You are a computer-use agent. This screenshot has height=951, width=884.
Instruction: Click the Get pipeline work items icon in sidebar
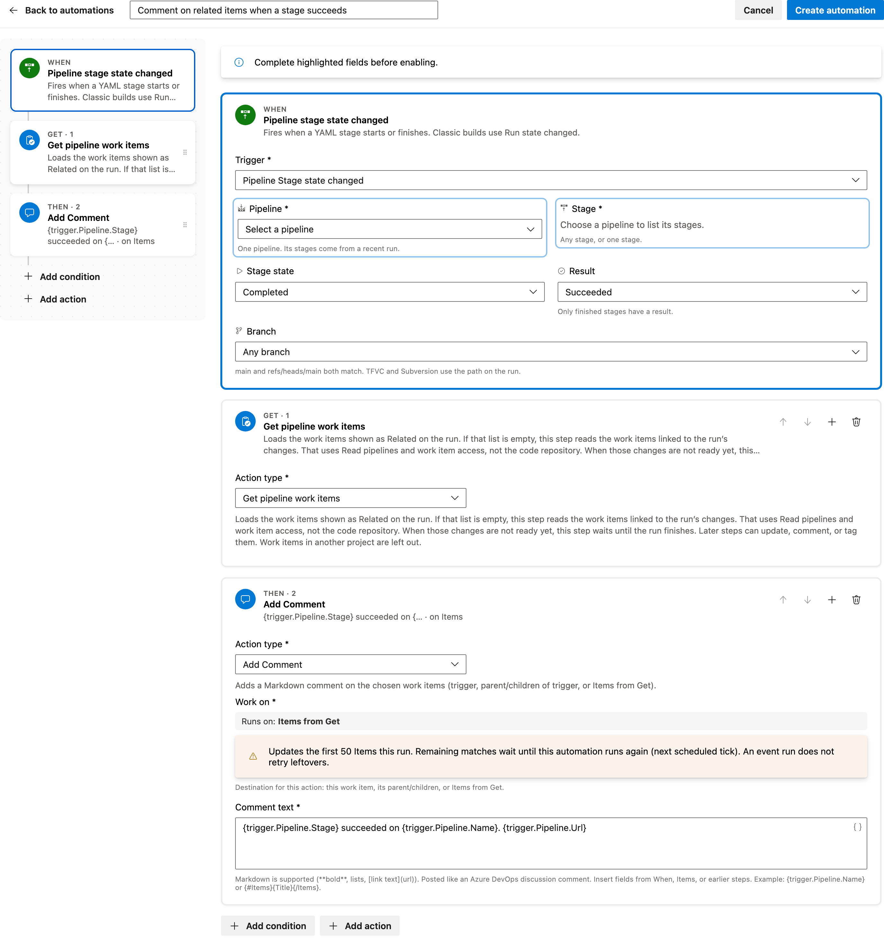click(x=29, y=140)
